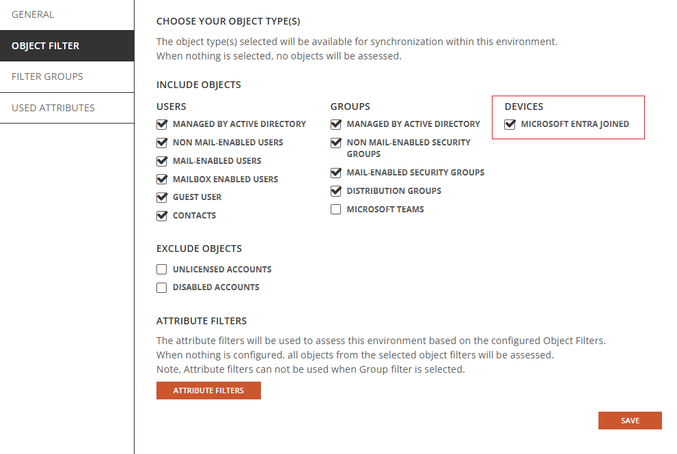Uncheck Microsoft Entra Joined devices

click(x=510, y=124)
